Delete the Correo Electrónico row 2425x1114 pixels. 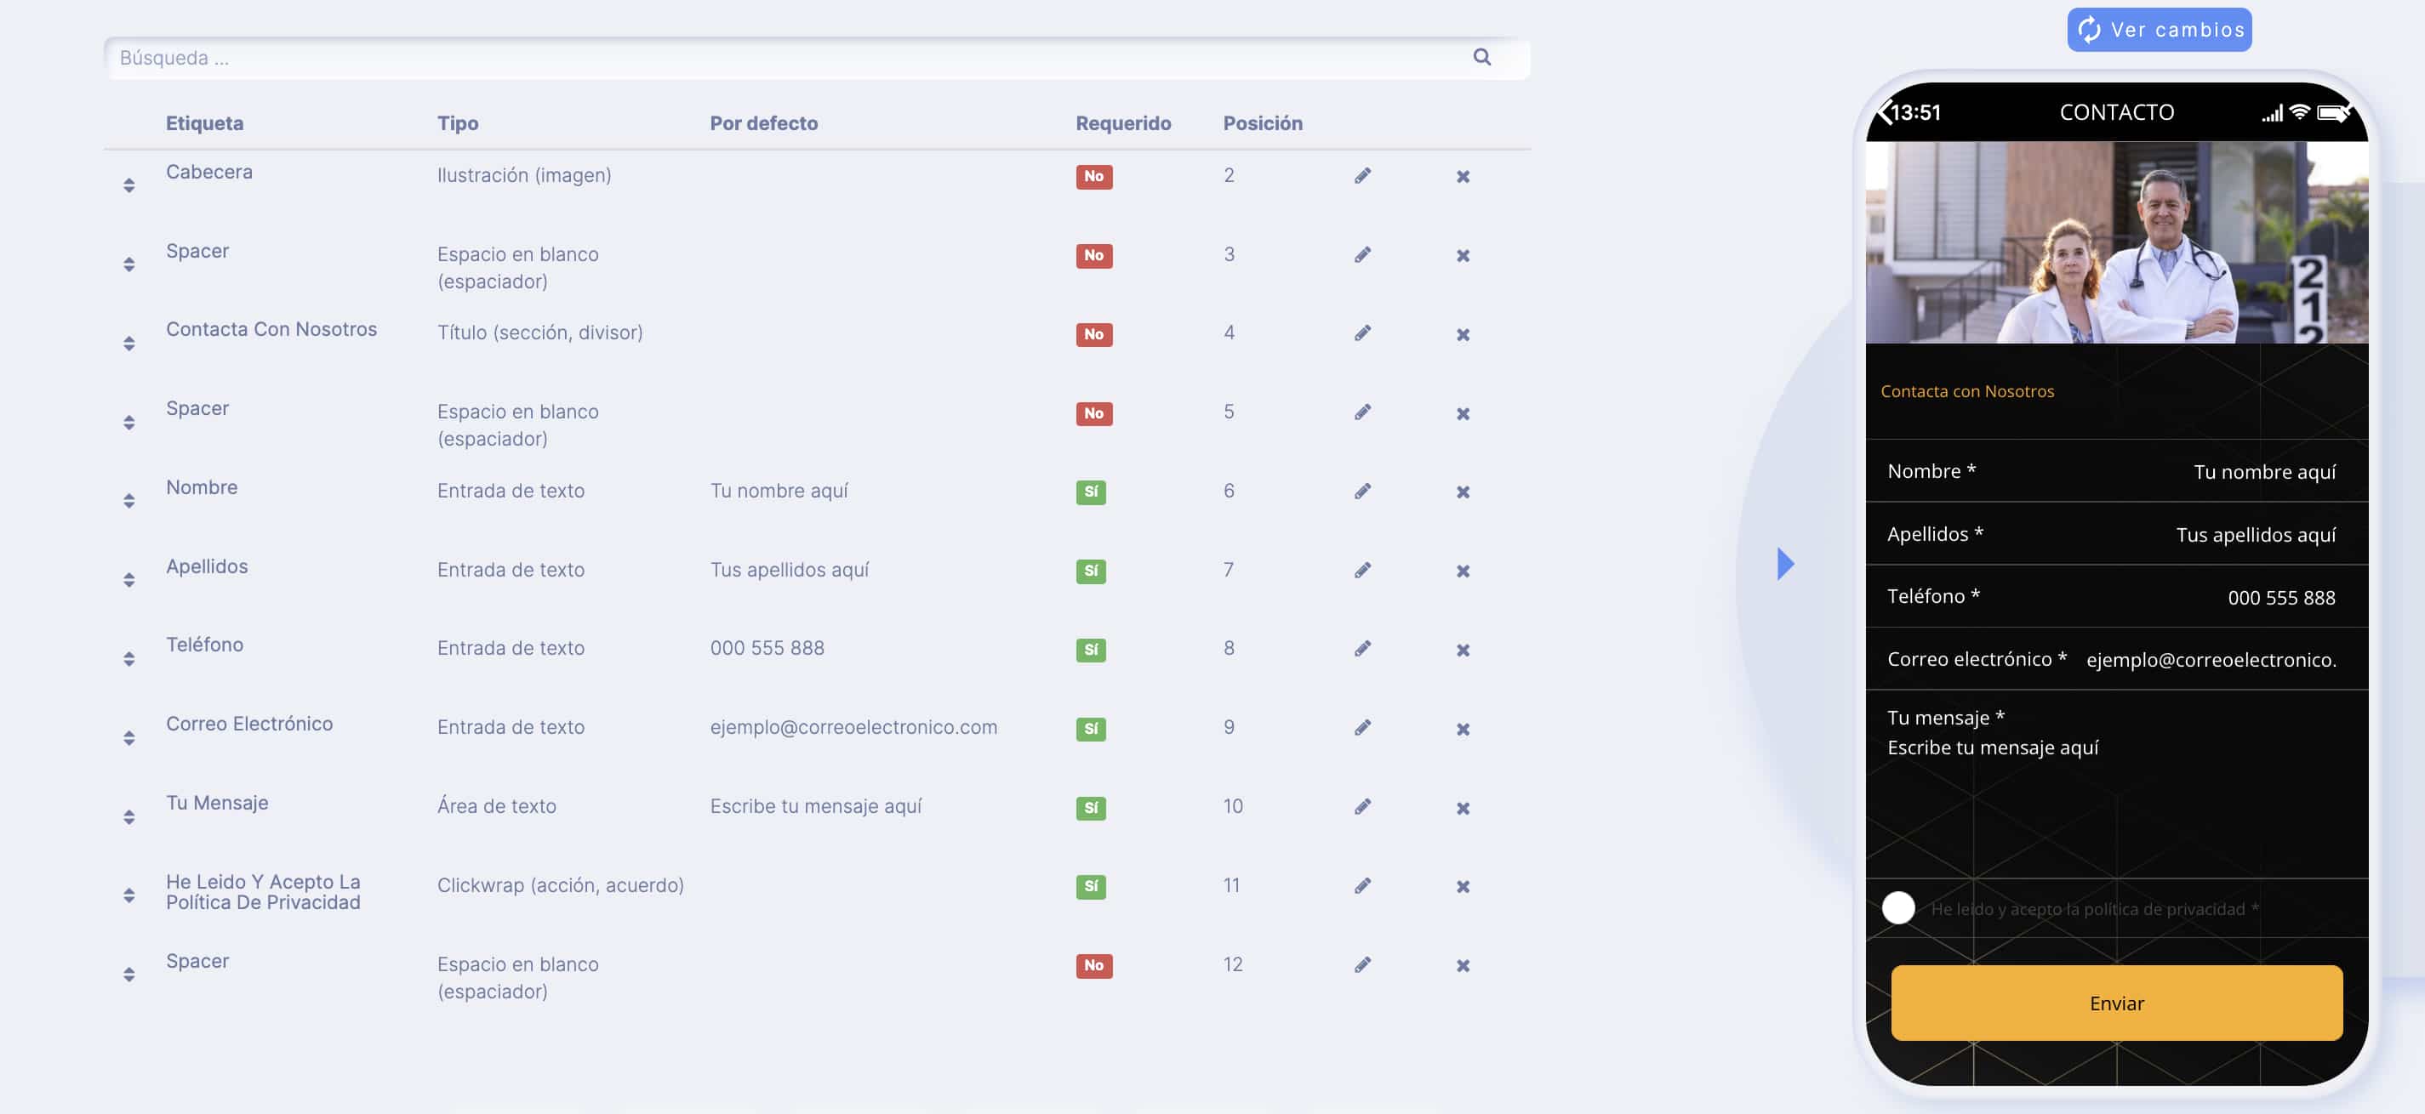[1463, 729]
